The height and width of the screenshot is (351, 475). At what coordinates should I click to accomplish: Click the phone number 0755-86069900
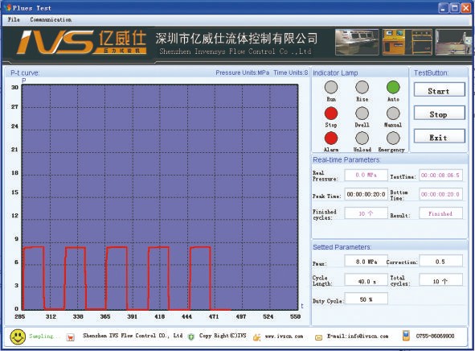[435, 336]
